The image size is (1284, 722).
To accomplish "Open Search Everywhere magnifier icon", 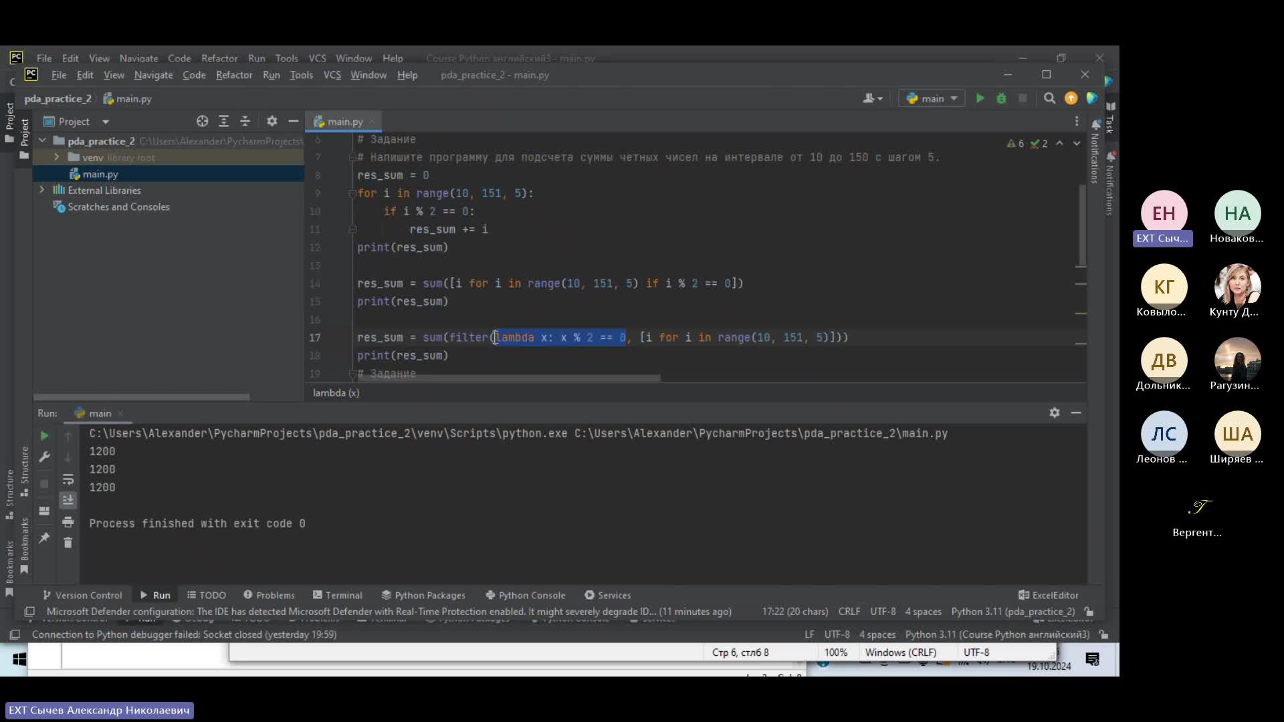I will click(1049, 98).
